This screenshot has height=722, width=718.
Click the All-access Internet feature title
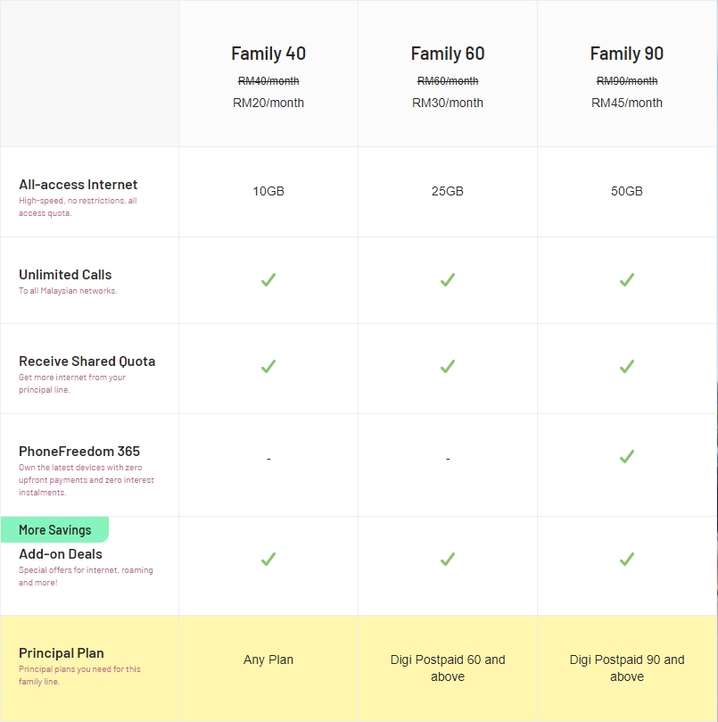(78, 185)
